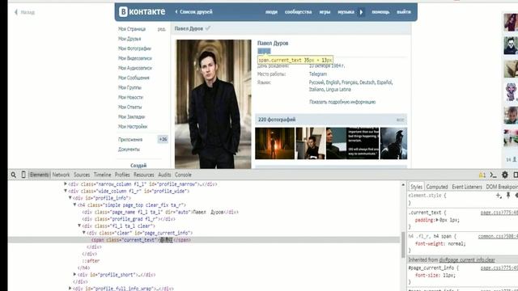Open the Resources panel
This screenshot has width=518, height=291.
point(144,175)
